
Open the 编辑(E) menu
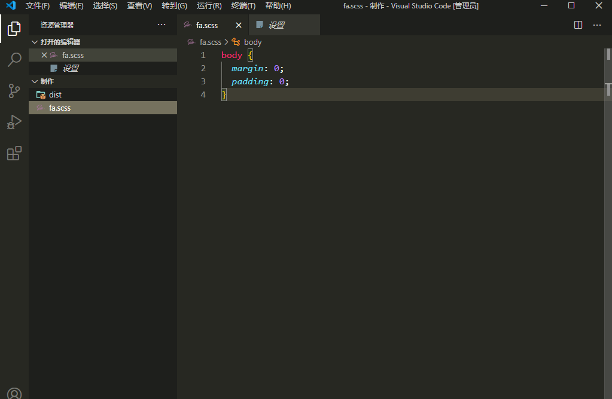coord(71,5)
